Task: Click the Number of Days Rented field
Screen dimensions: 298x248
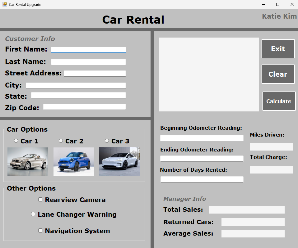Action: pos(202,179)
